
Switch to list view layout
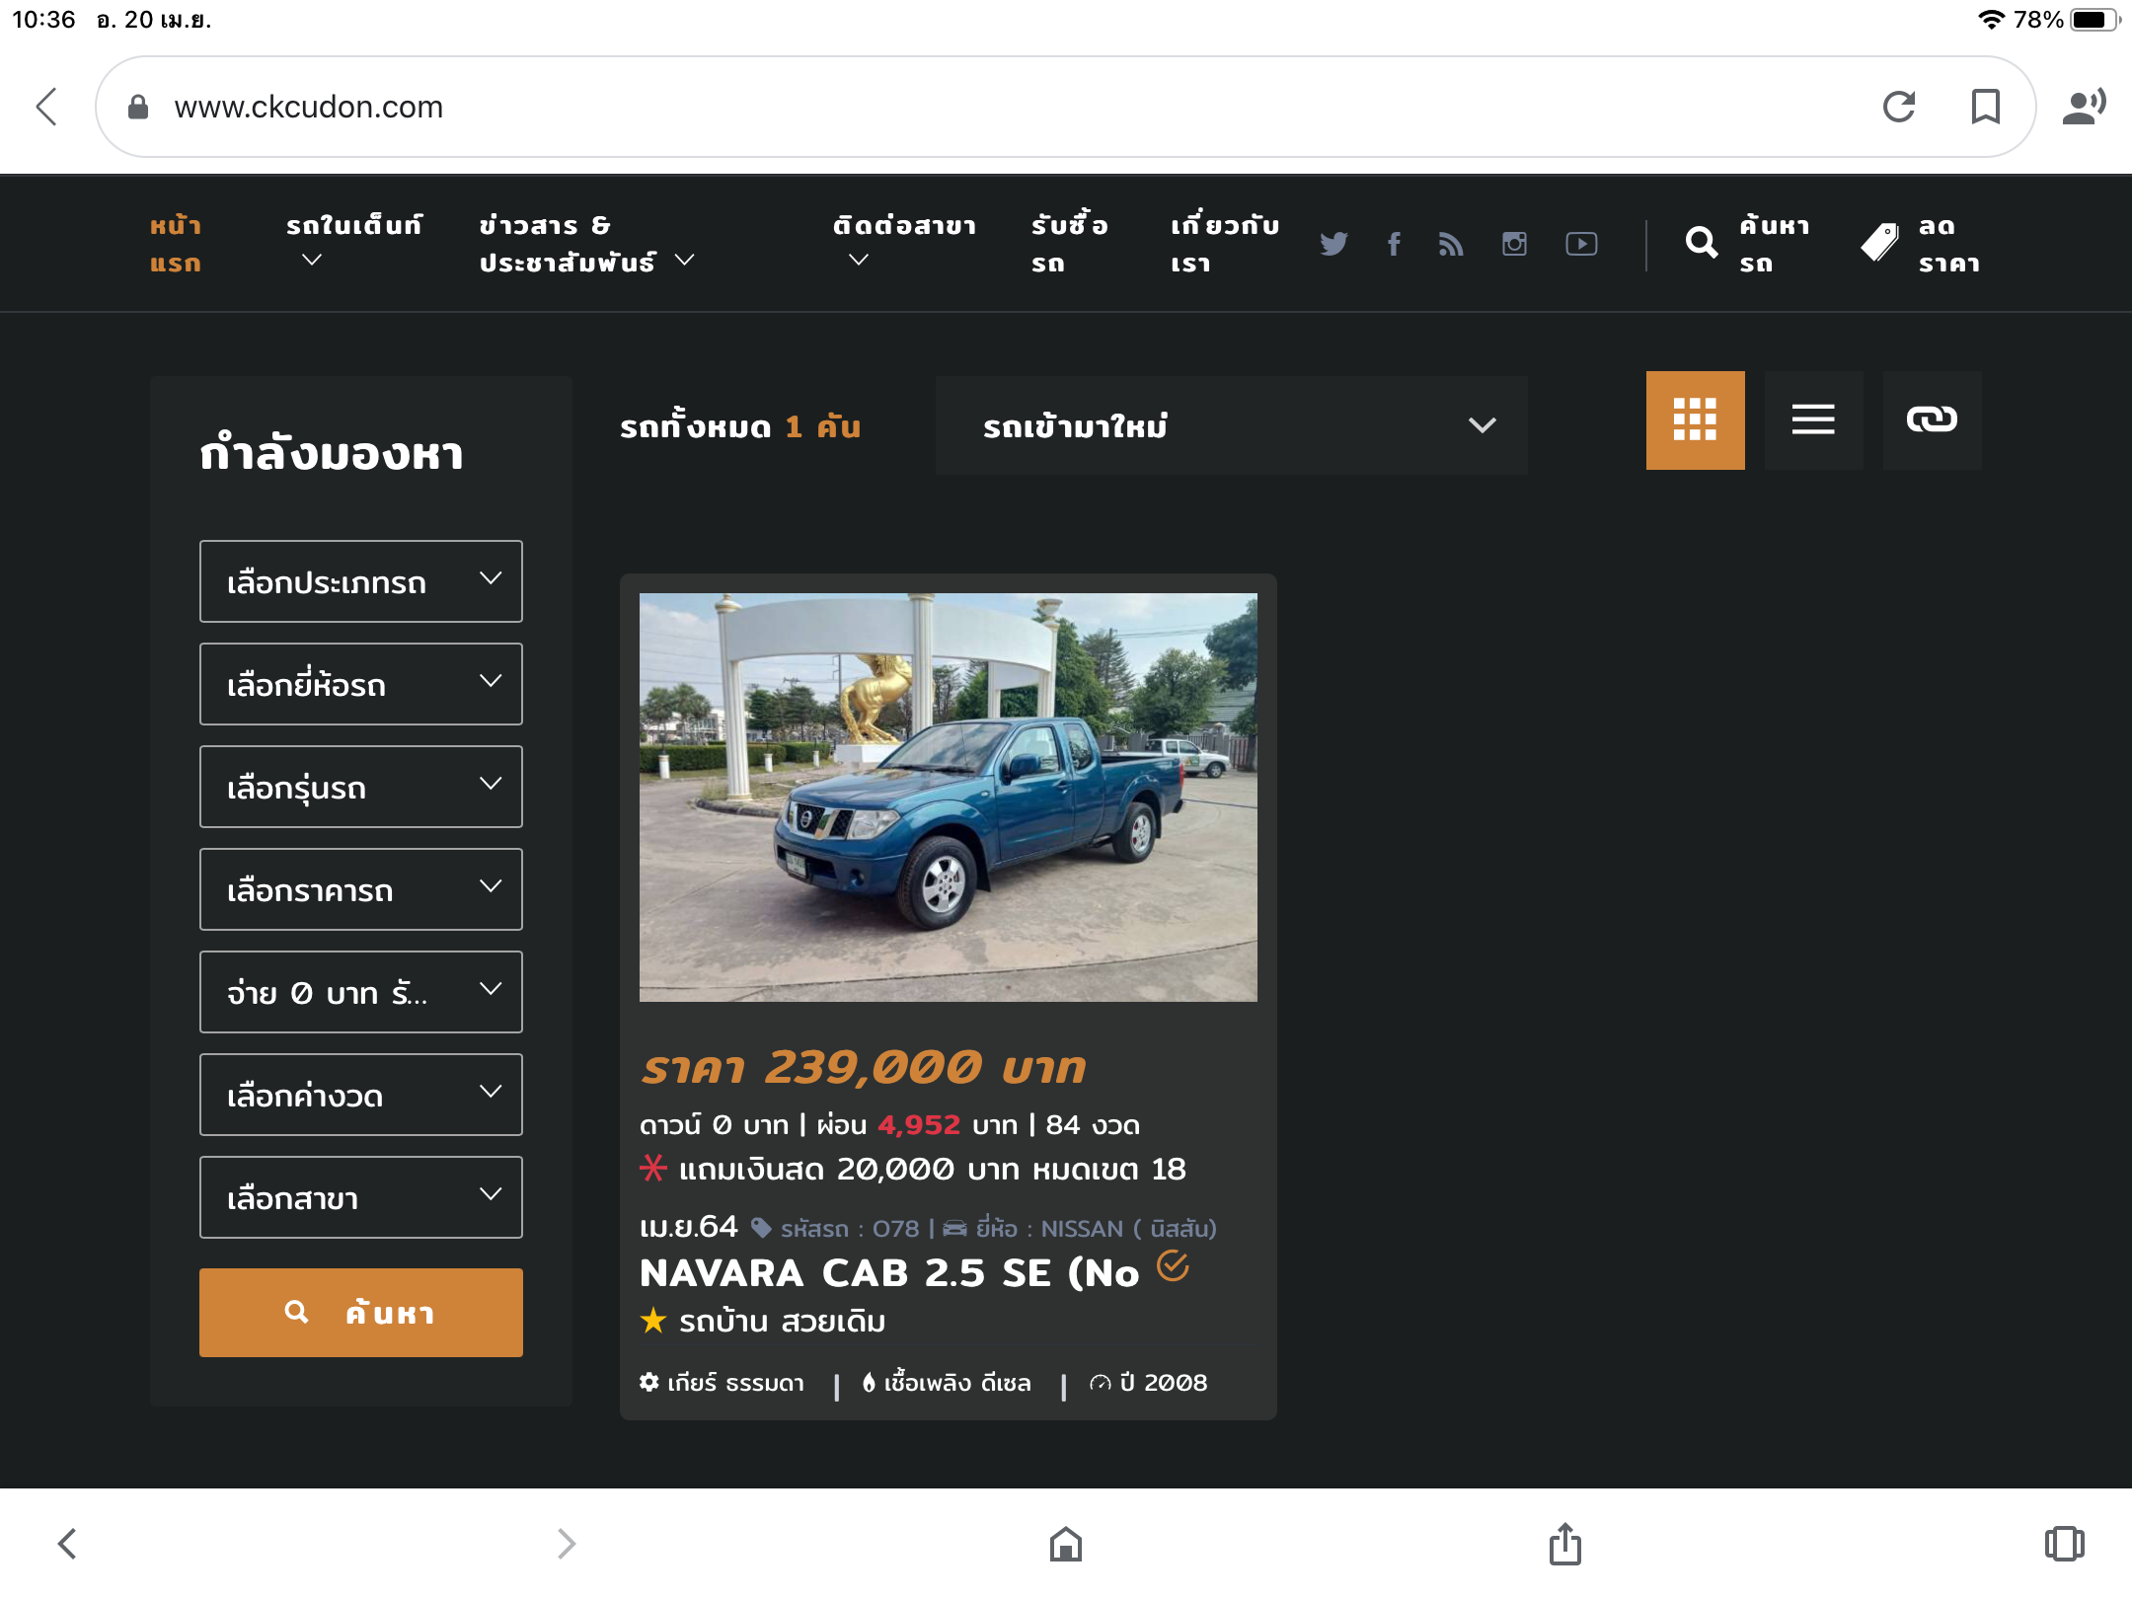pos(1813,419)
